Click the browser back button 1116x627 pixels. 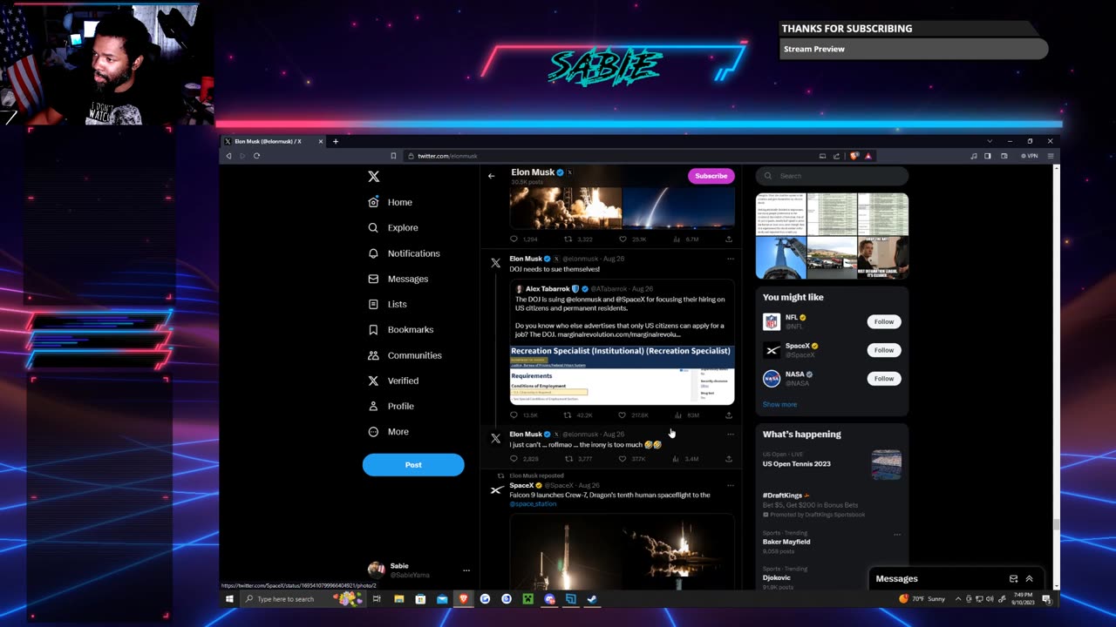click(x=228, y=156)
